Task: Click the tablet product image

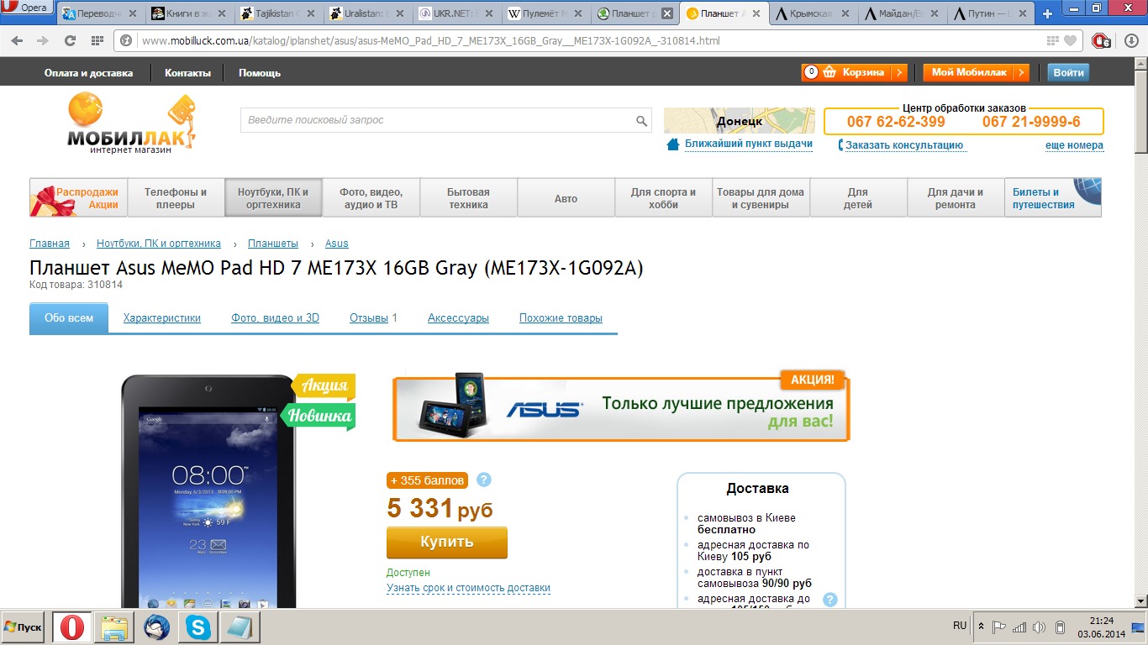Action: click(x=208, y=492)
